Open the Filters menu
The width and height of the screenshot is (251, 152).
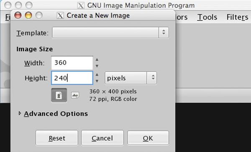[x=237, y=17]
